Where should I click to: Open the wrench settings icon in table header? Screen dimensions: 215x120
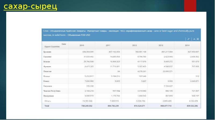click(x=189, y=39)
